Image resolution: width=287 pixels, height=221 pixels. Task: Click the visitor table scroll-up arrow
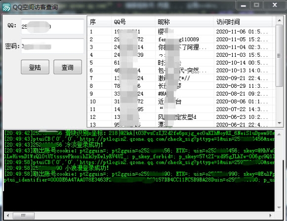pyautogui.click(x=279, y=20)
